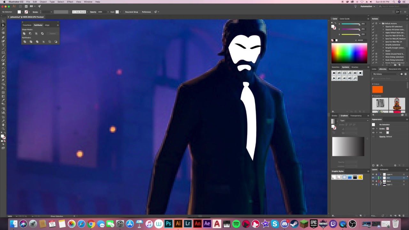The height and width of the screenshot is (230, 409).
Task: Open Illustrator from the Dock
Action: pyautogui.click(x=178, y=224)
